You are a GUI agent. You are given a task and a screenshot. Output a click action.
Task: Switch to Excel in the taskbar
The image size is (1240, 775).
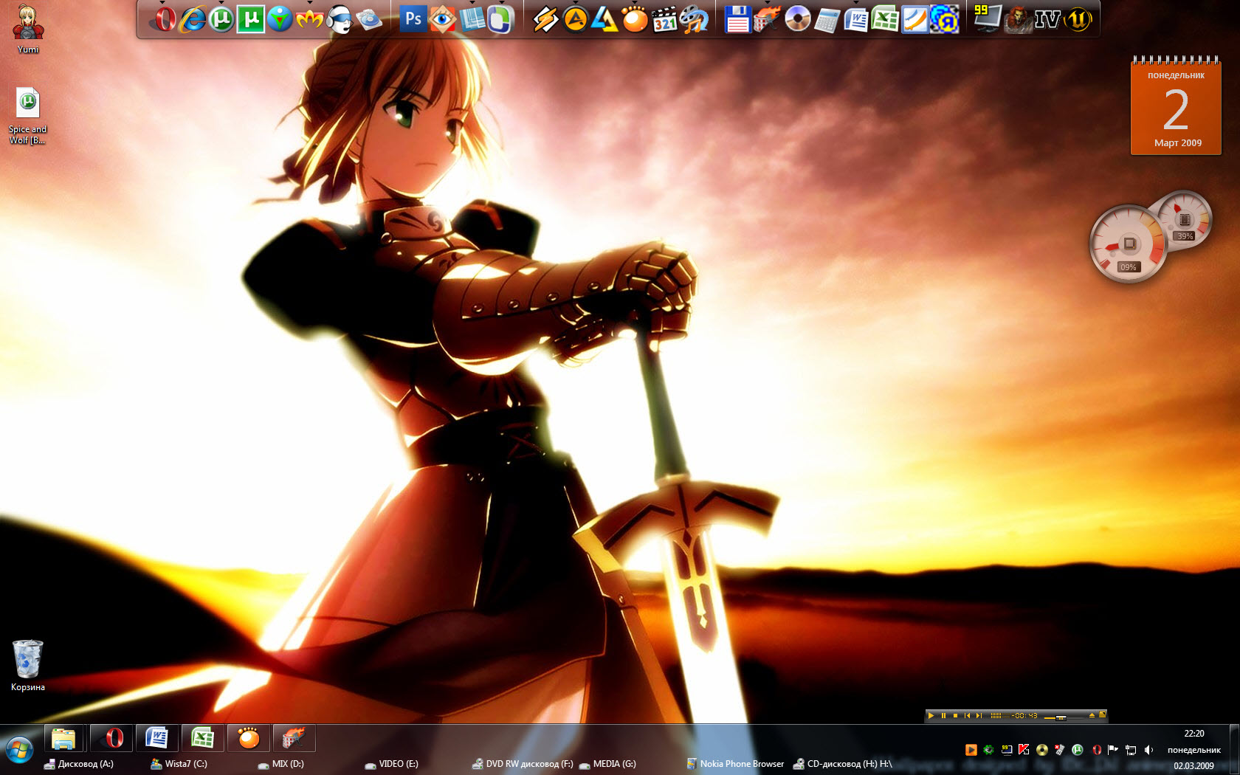point(203,738)
